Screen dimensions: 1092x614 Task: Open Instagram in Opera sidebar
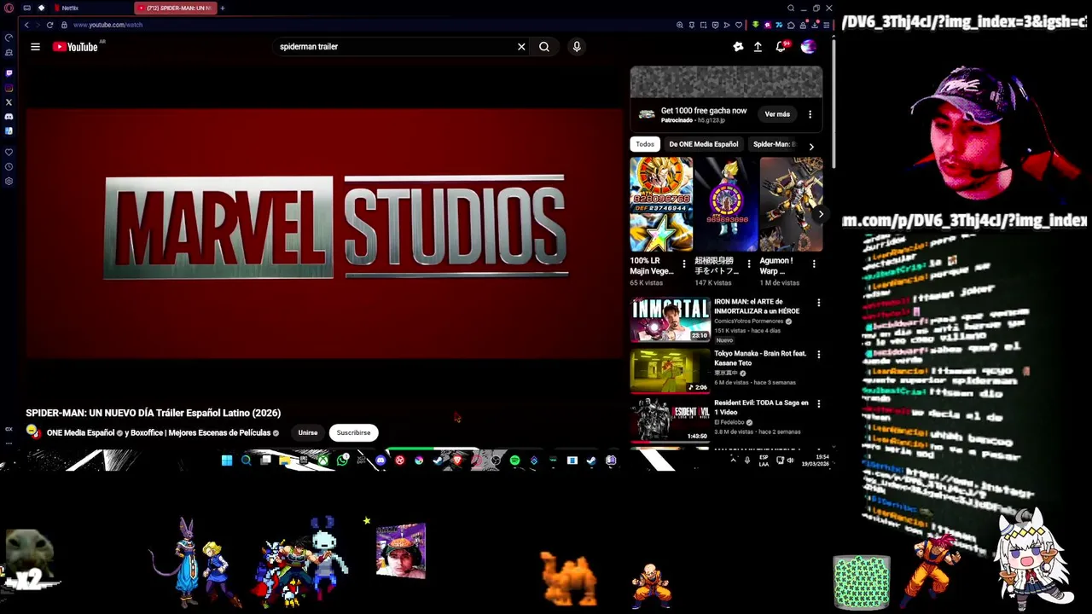(9, 88)
